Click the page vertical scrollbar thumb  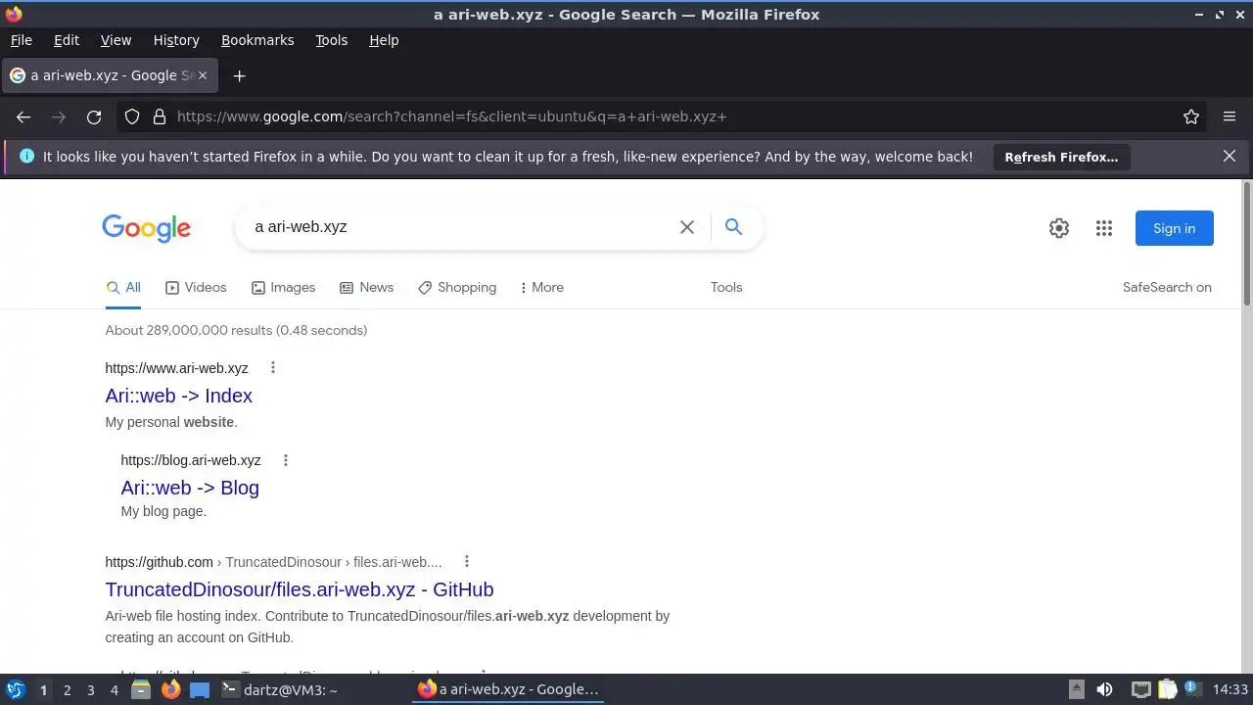click(x=1246, y=244)
